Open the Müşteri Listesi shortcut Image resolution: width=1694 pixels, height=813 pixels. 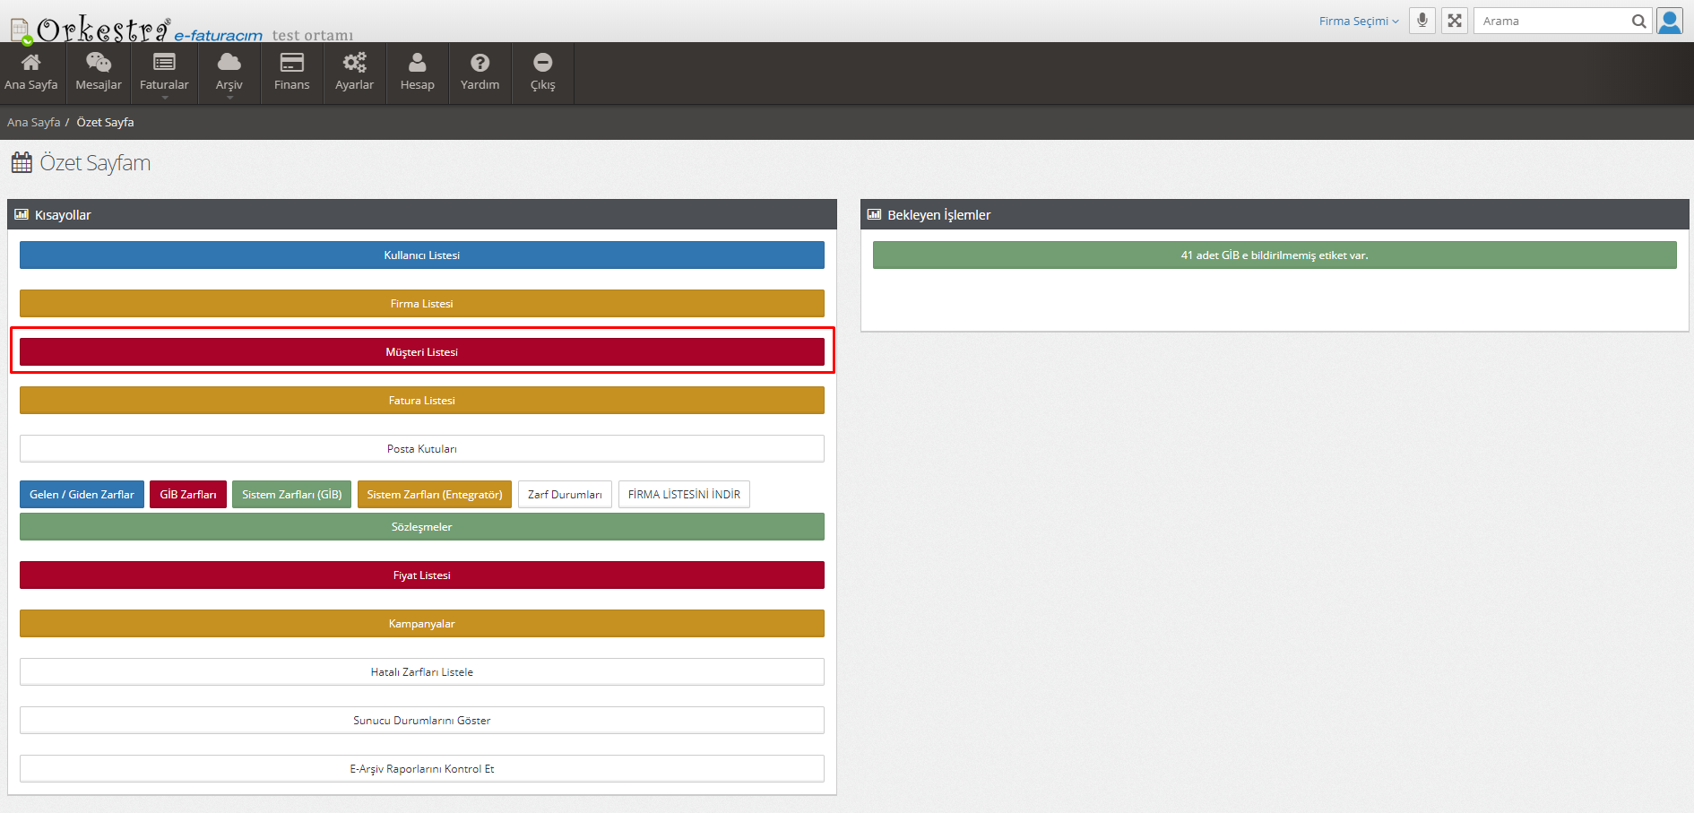pyautogui.click(x=421, y=352)
